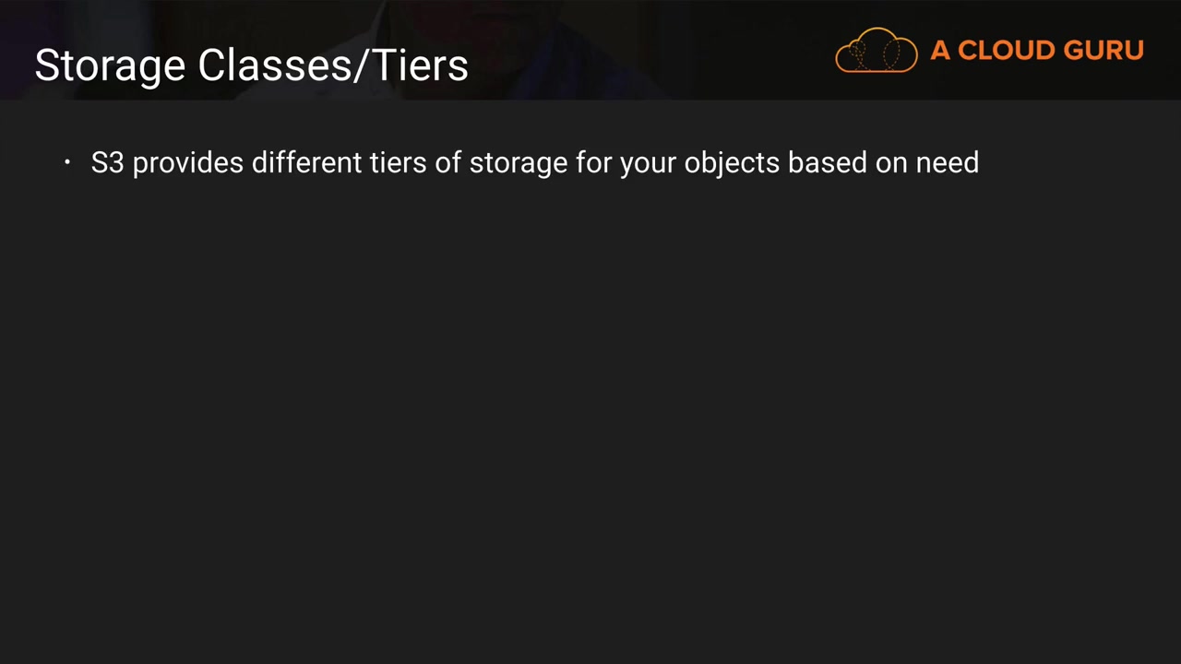Click the bullet point dot before S3
The image size is (1181, 664).
67,162
